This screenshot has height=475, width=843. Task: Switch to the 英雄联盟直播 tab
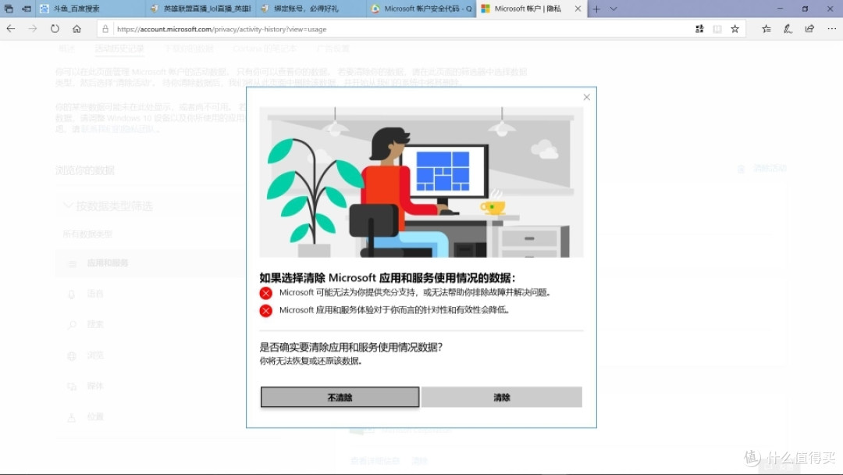[x=201, y=9]
